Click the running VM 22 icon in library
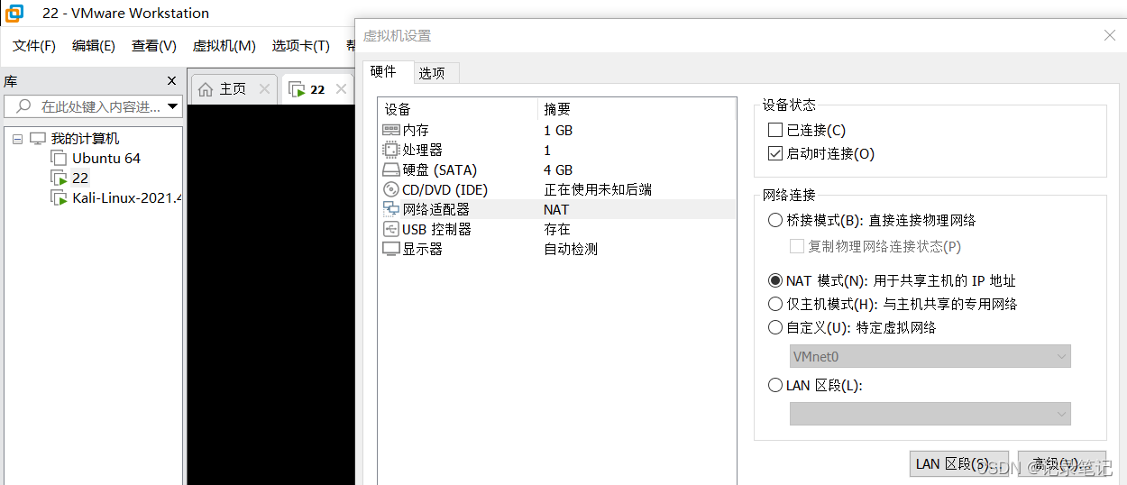The width and height of the screenshot is (1127, 485). (x=59, y=178)
